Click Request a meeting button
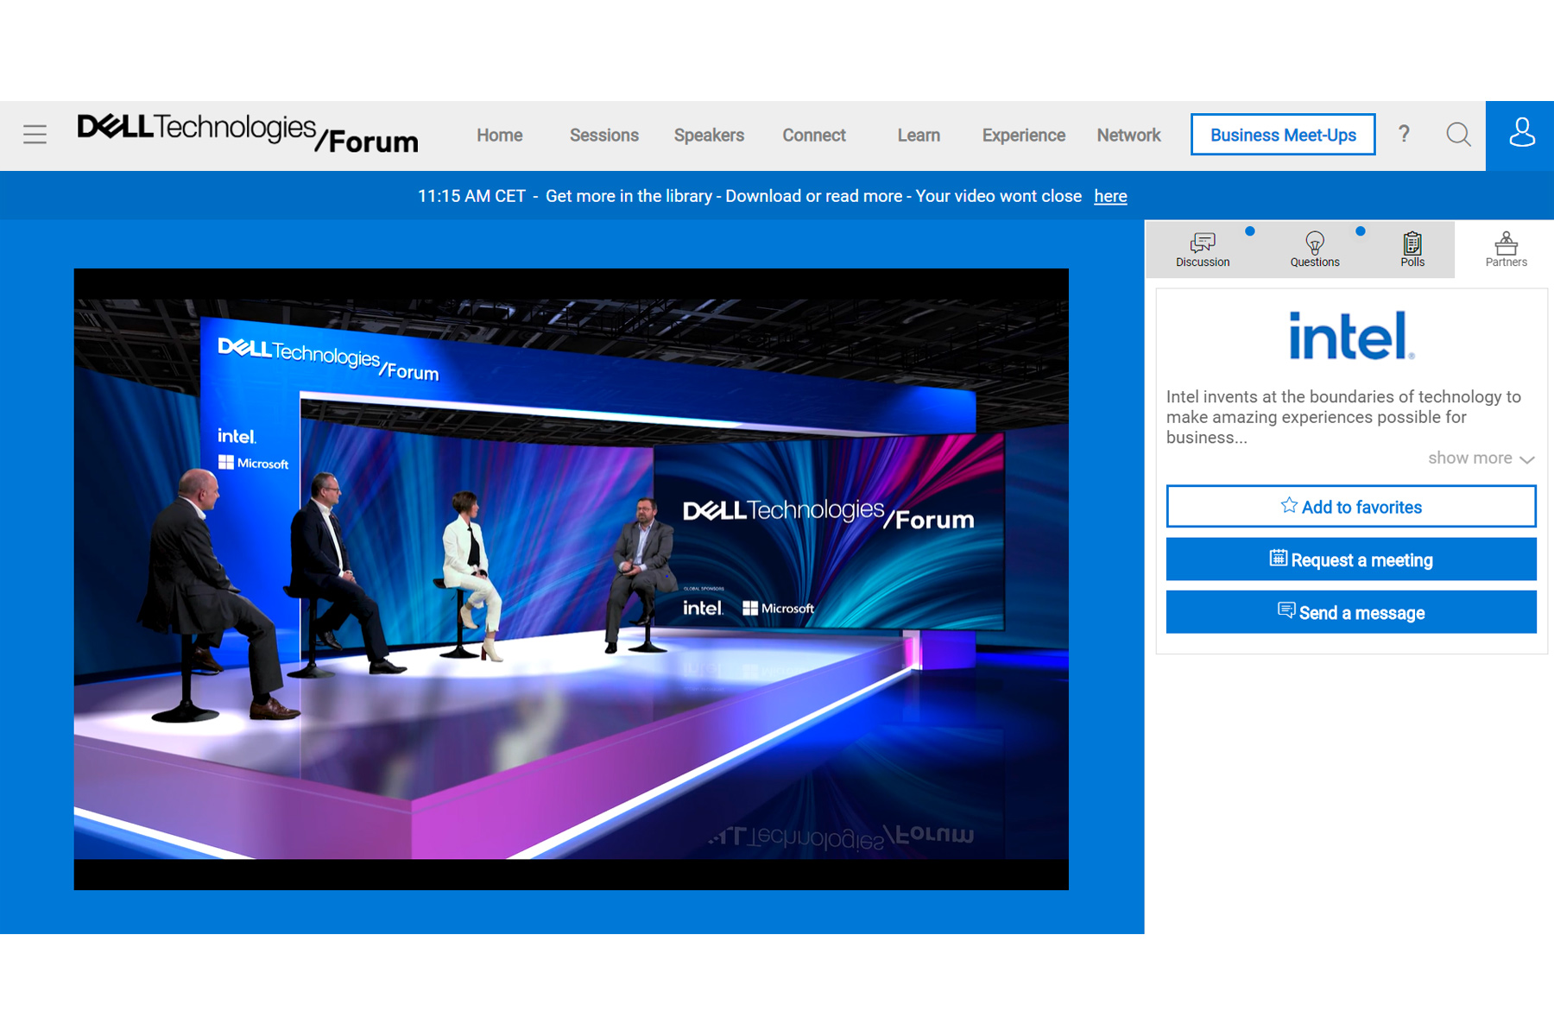This screenshot has height=1036, width=1554. coord(1351,559)
